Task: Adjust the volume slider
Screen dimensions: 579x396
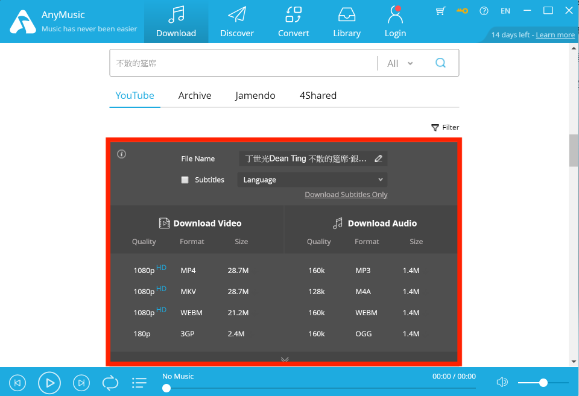Action: (x=543, y=383)
